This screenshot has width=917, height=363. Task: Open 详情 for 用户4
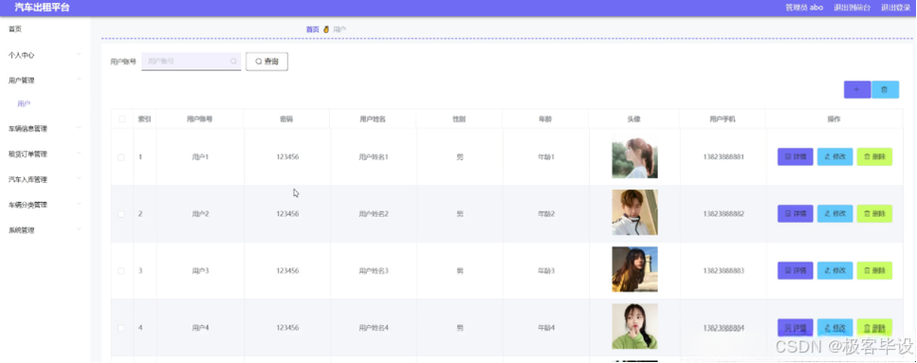(x=794, y=327)
